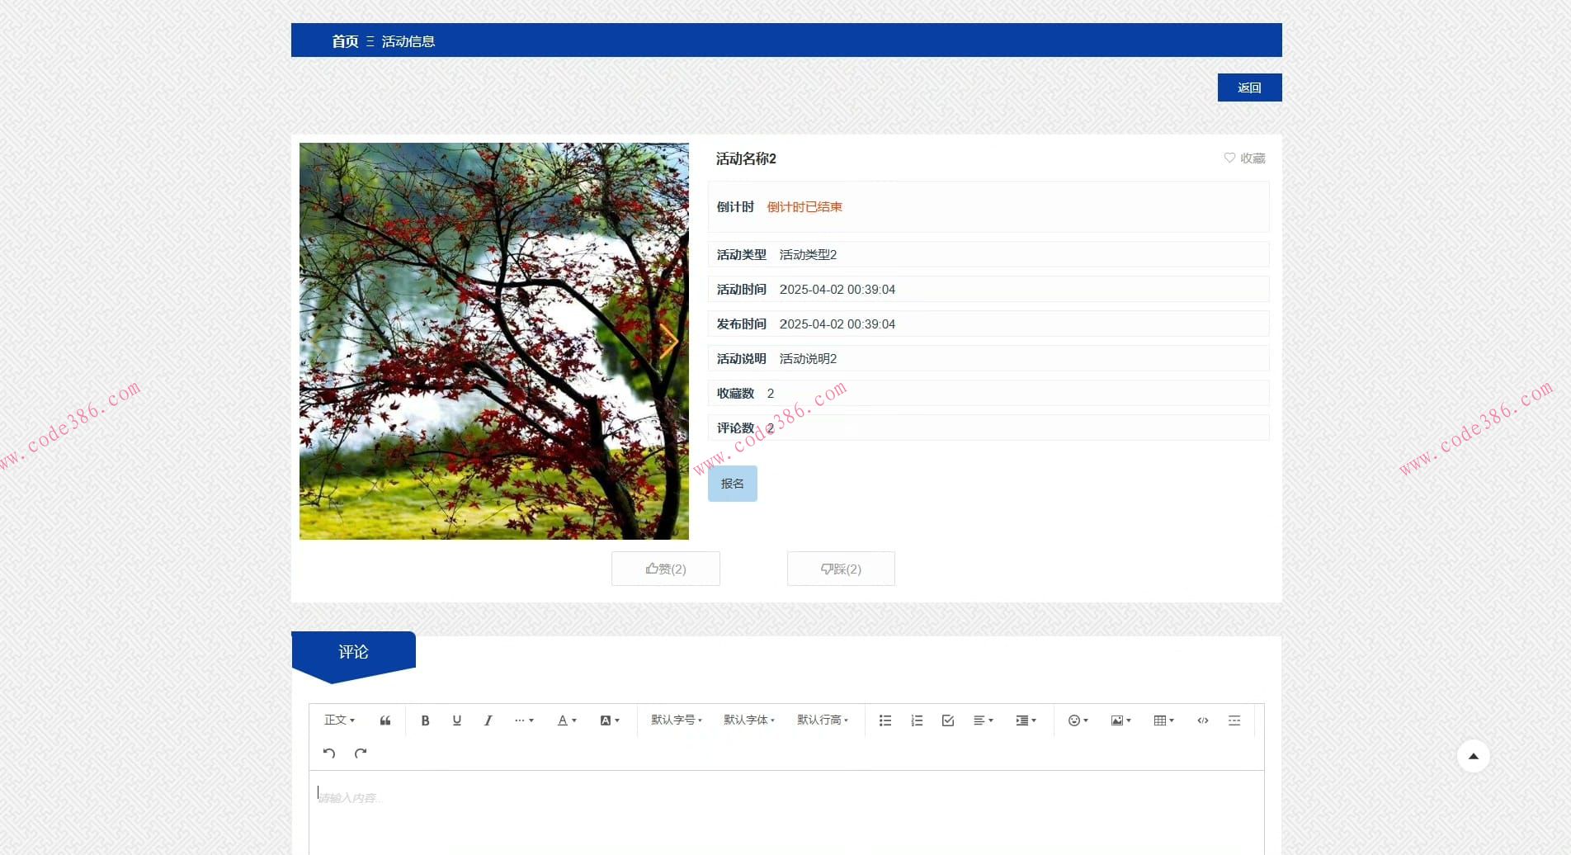Dislike the activity with 踩 button
The width and height of the screenshot is (1571, 855).
click(x=841, y=569)
